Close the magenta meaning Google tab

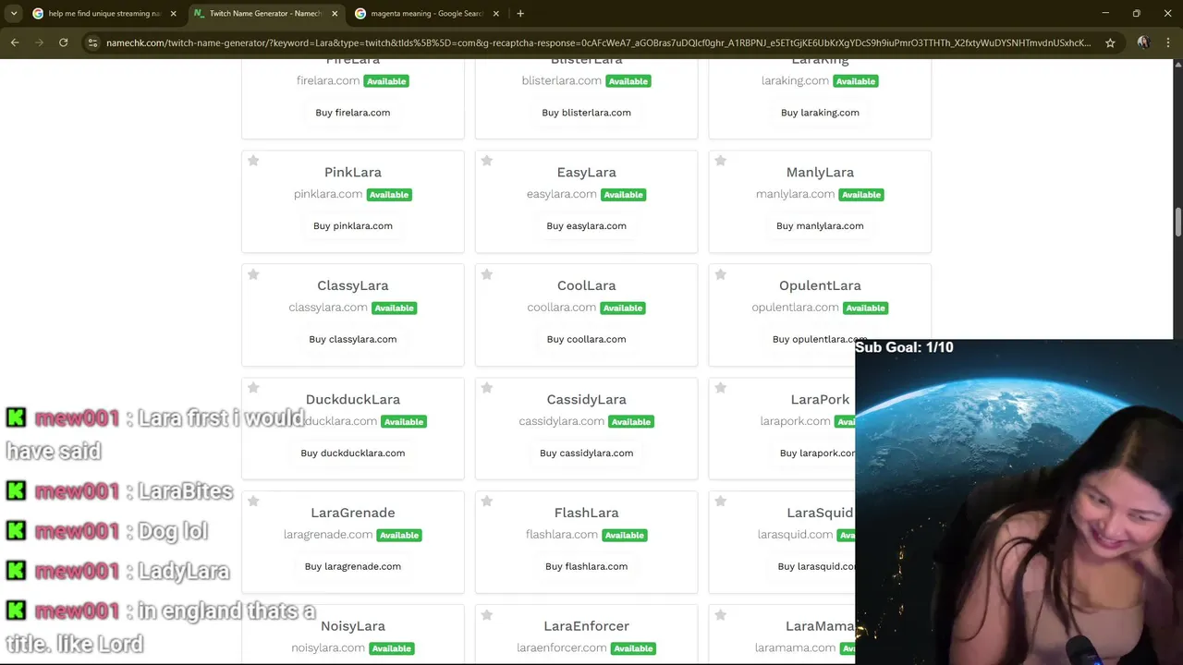(496, 14)
